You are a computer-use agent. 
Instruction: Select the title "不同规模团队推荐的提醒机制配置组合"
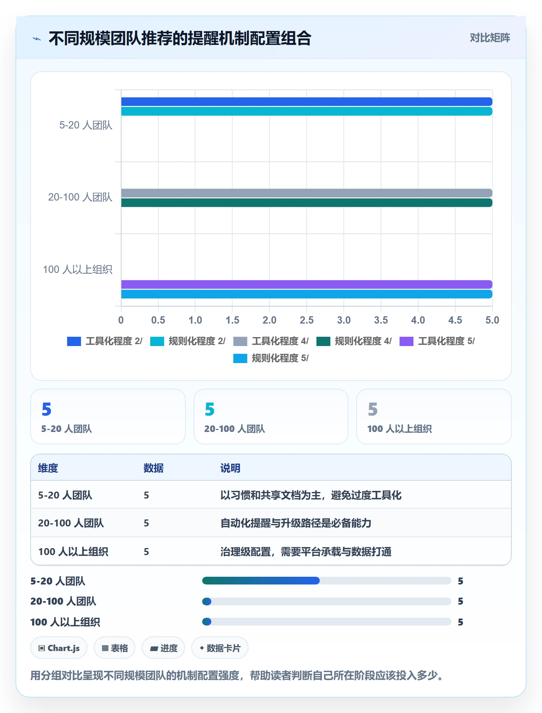(x=180, y=38)
